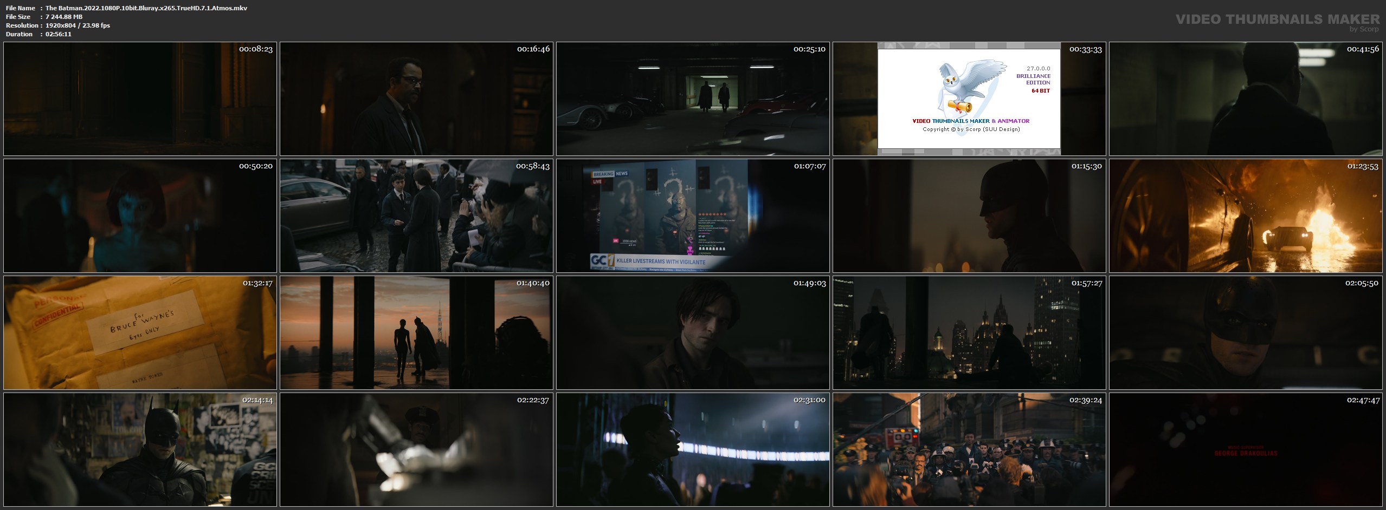Image resolution: width=1386 pixels, height=510 pixels.
Task: Open the Batman thumbnail at 02:14:14
Action: (140, 449)
